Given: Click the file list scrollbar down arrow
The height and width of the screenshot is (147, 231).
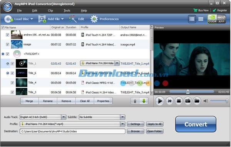Looking at the screenshot, I should [152, 93].
